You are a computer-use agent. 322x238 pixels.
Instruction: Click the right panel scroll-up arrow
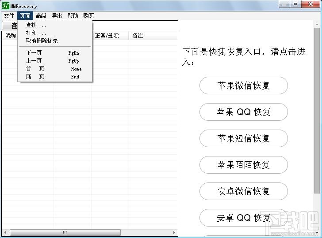pyautogui.click(x=317, y=24)
